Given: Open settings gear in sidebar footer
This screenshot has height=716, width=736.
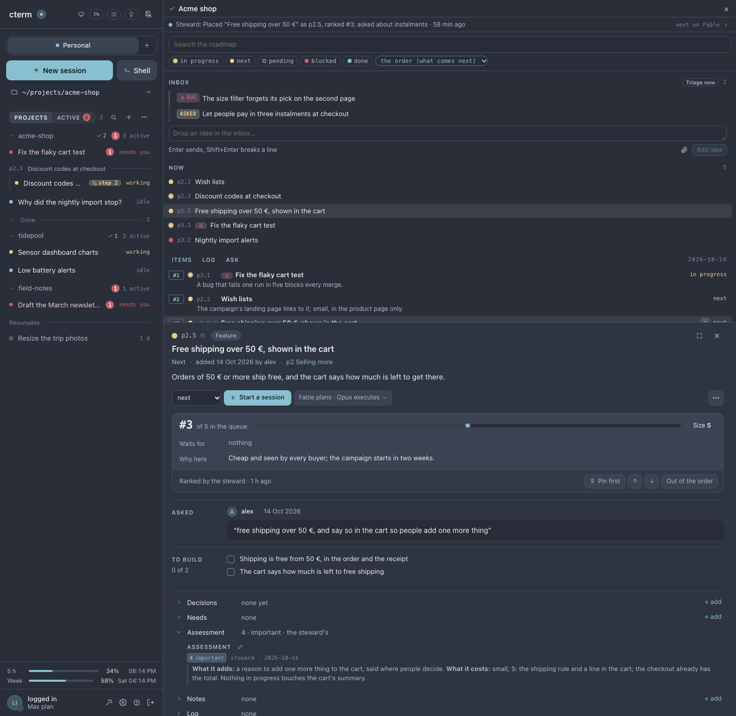Looking at the screenshot, I should click(123, 703).
